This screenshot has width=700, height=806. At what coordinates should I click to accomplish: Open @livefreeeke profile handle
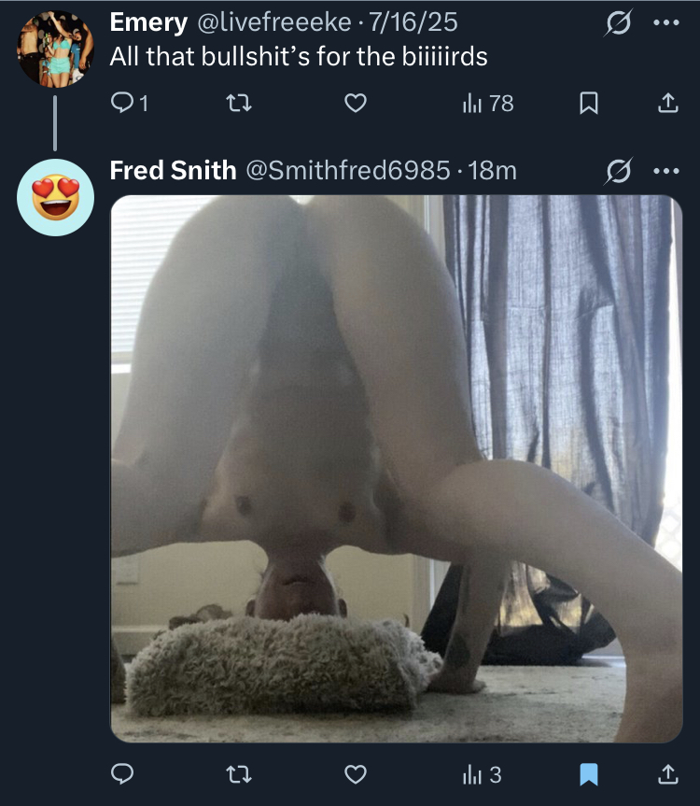click(x=274, y=22)
